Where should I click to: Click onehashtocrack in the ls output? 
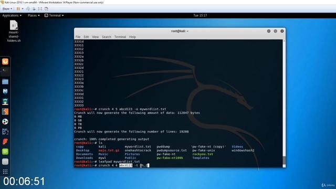coord(138,151)
